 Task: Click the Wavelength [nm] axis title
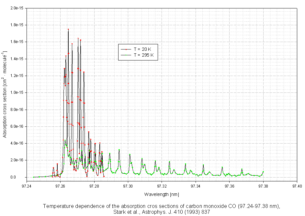click(x=162, y=194)
